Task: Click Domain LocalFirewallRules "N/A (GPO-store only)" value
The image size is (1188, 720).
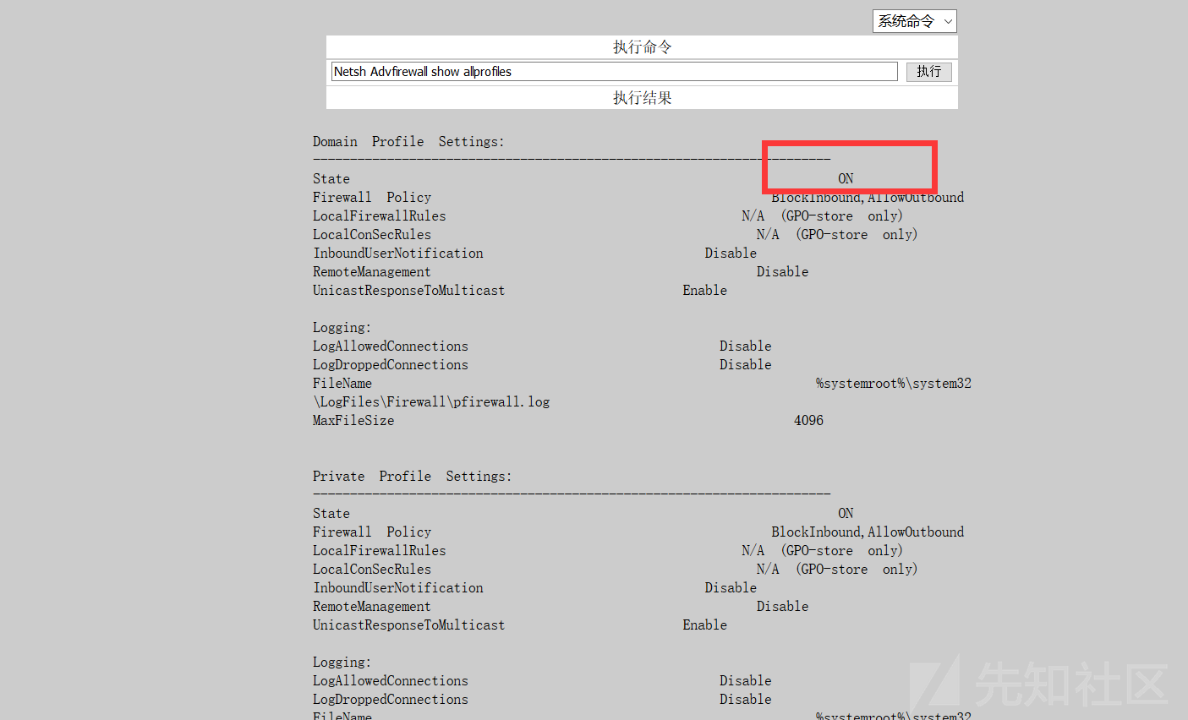Action: coord(822,216)
